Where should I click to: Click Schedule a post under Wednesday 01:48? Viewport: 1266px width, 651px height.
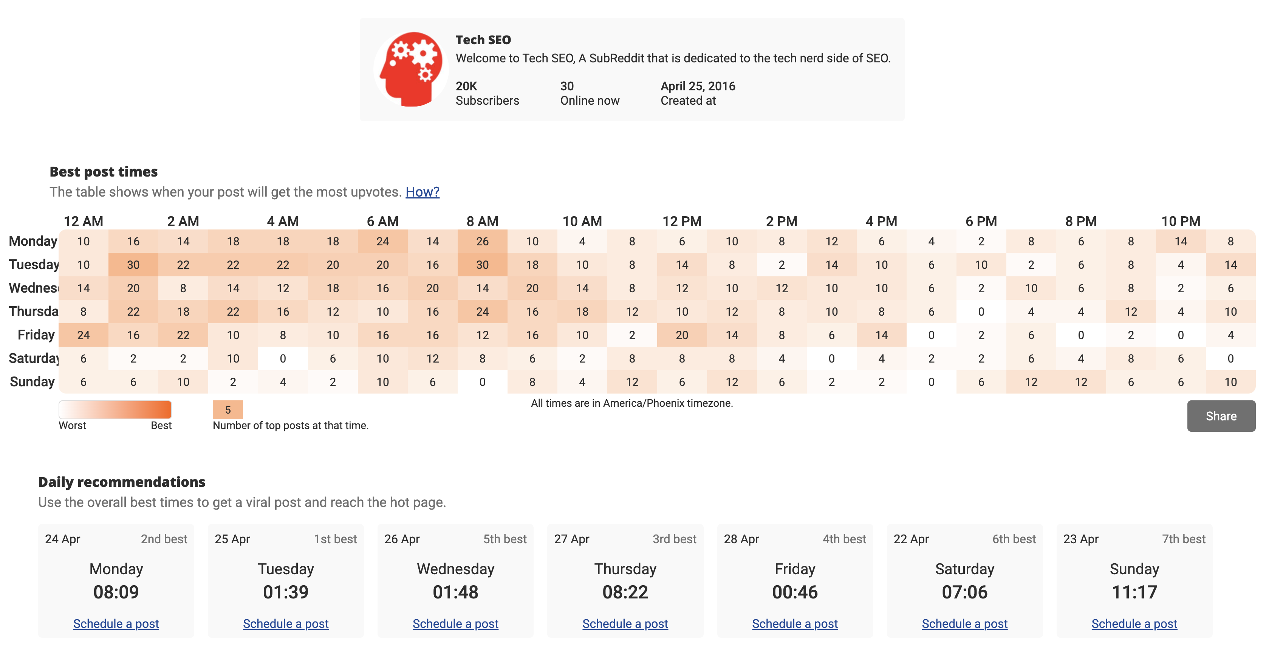click(x=455, y=623)
